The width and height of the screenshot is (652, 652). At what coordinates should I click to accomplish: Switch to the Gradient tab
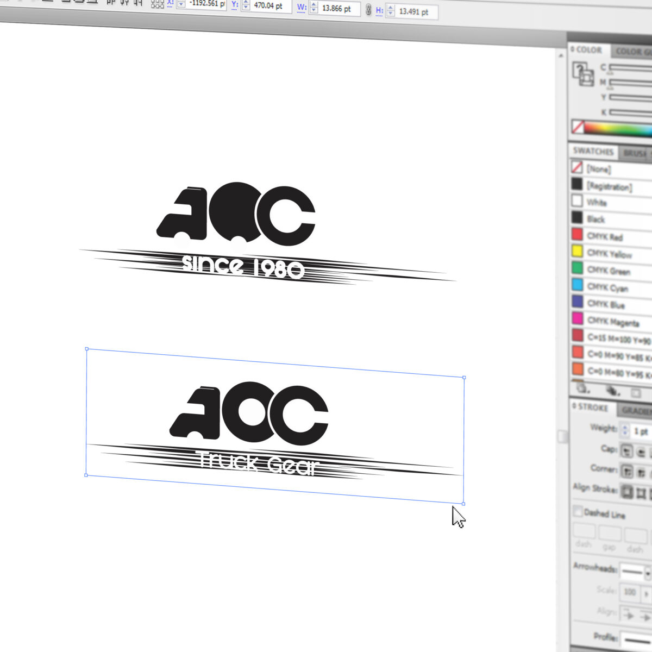coord(635,410)
